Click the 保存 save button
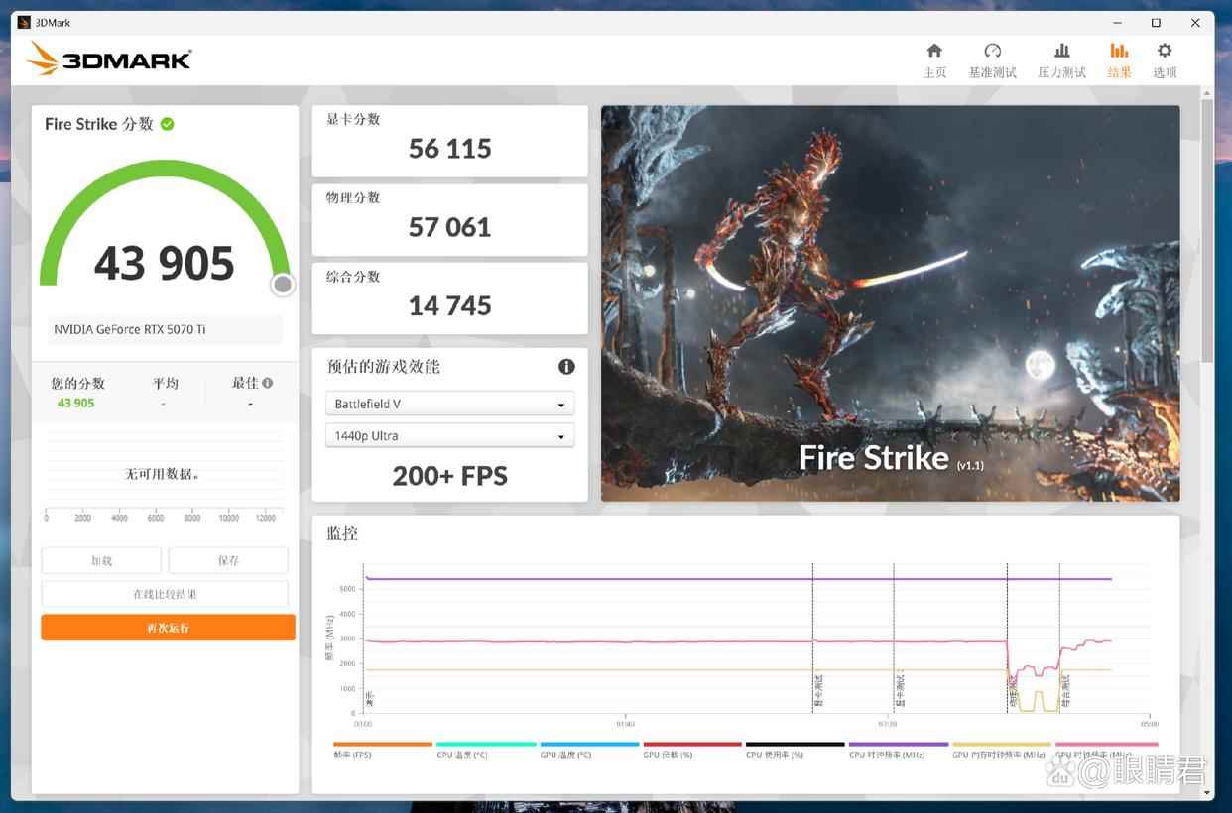1232x813 pixels. click(x=228, y=560)
